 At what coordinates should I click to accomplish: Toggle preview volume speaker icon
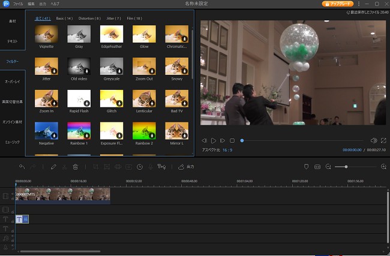[374, 141]
